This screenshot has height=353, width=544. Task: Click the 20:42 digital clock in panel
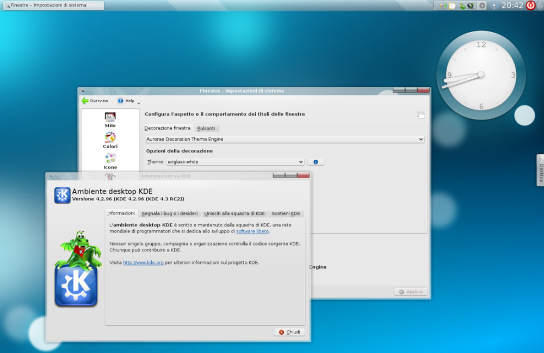point(512,5)
